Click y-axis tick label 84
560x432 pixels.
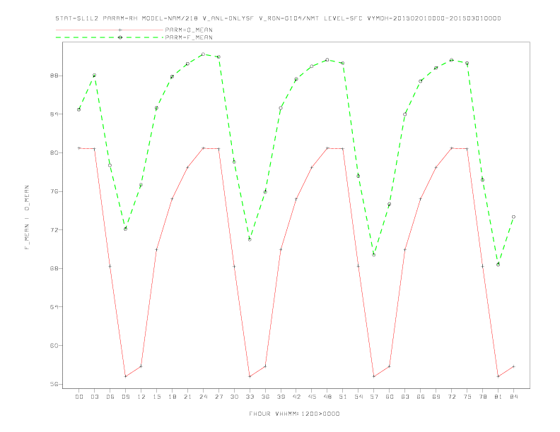point(54,114)
